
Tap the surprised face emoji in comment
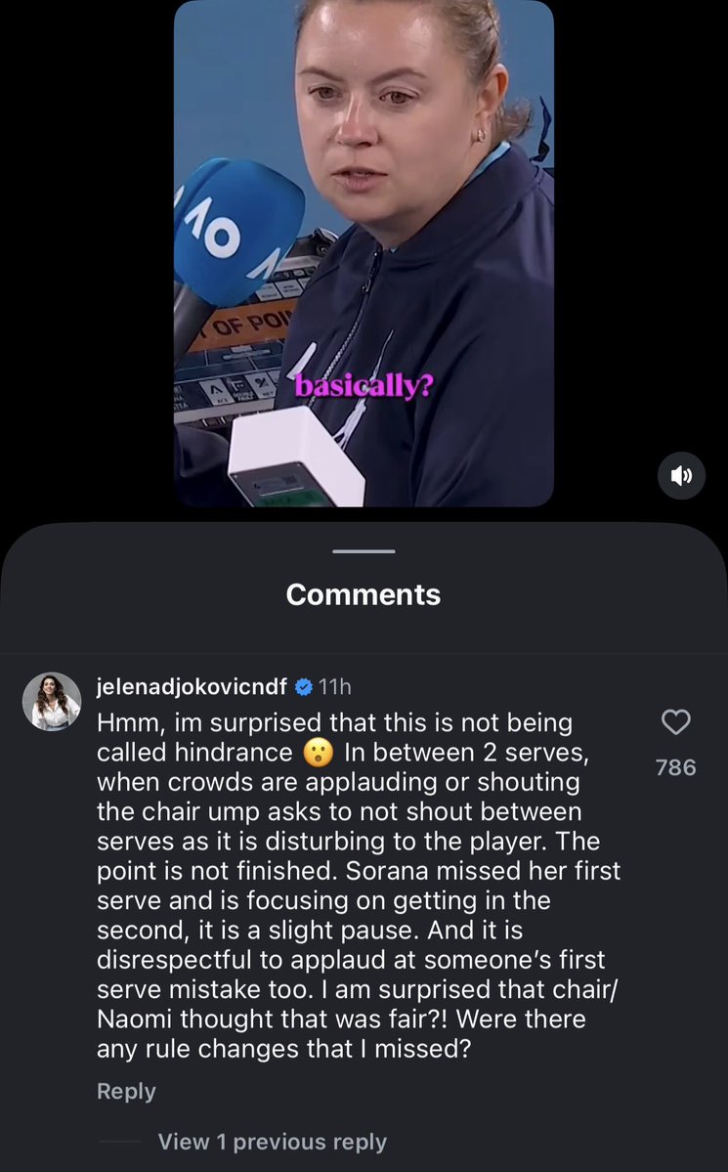[x=318, y=753]
